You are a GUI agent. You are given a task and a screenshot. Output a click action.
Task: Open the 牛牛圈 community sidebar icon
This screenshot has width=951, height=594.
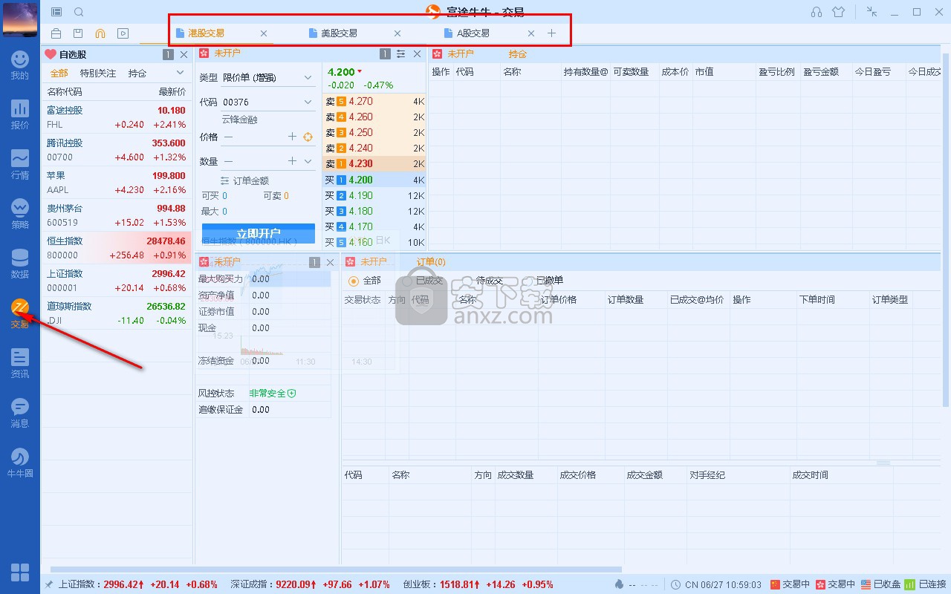tap(20, 463)
